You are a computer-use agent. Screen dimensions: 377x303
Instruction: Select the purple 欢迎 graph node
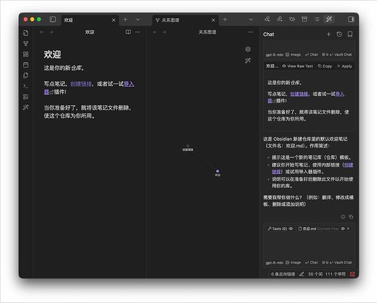pyautogui.click(x=218, y=171)
